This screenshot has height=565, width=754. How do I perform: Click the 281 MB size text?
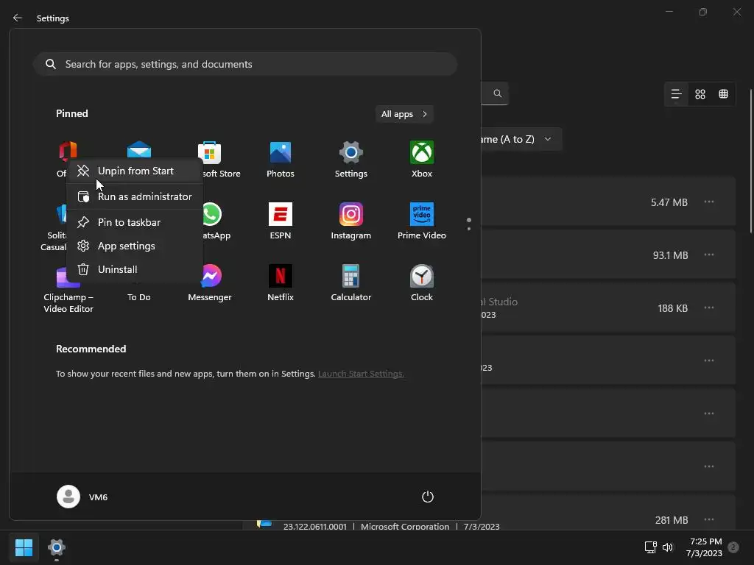pos(672,520)
